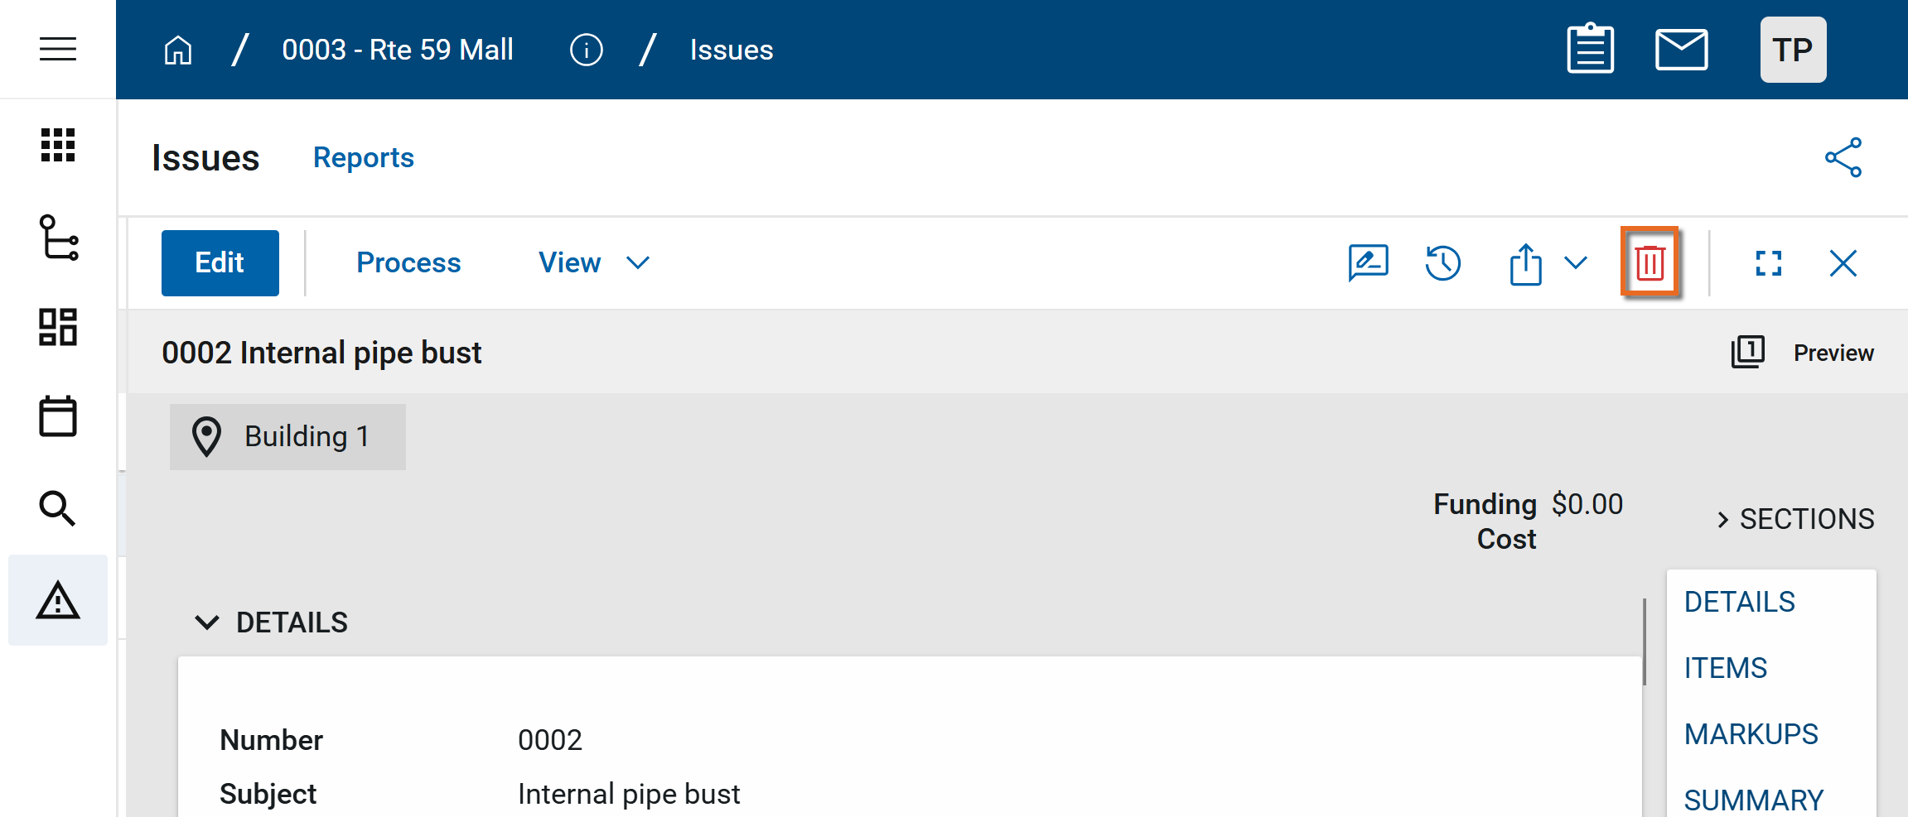
Task: Open the apps grid in sidebar
Action: [x=58, y=146]
